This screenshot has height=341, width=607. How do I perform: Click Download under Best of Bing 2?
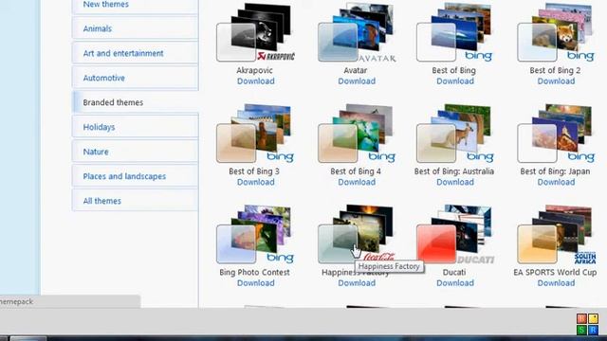coord(556,81)
